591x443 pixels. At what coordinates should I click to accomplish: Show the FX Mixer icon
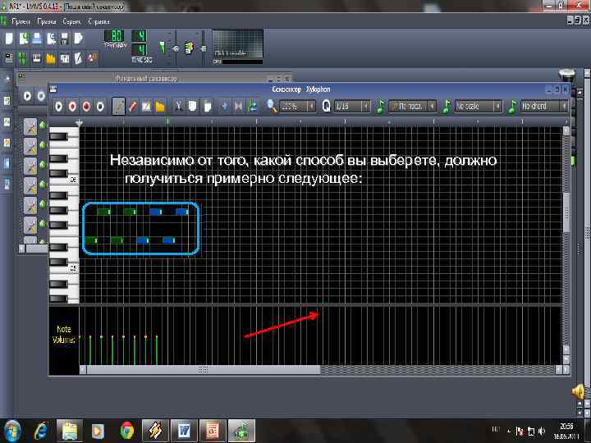tap(65, 59)
